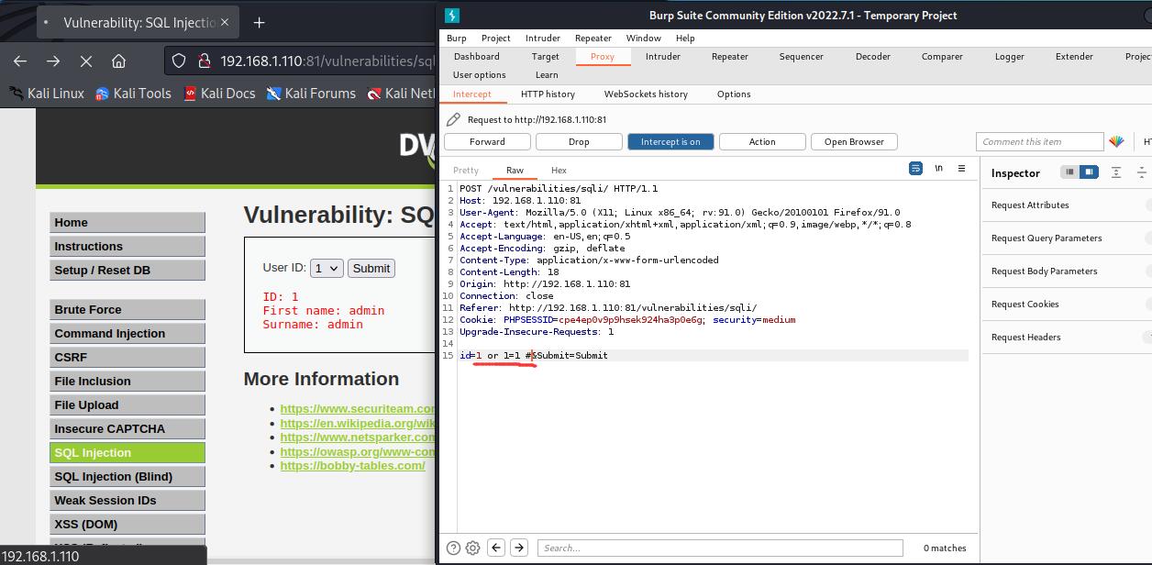The image size is (1152, 565).
Task: Open Kali Tools bookmark
Action: coord(133,93)
